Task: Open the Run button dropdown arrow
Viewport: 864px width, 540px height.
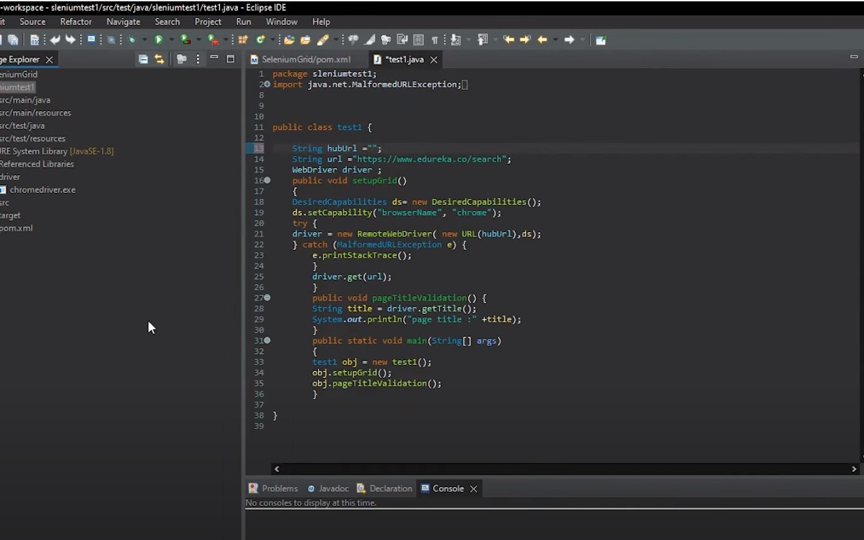Action: point(171,40)
